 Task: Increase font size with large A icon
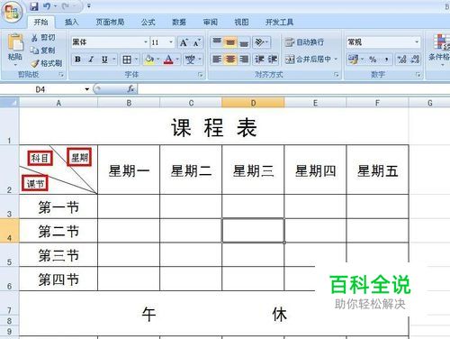point(184,42)
